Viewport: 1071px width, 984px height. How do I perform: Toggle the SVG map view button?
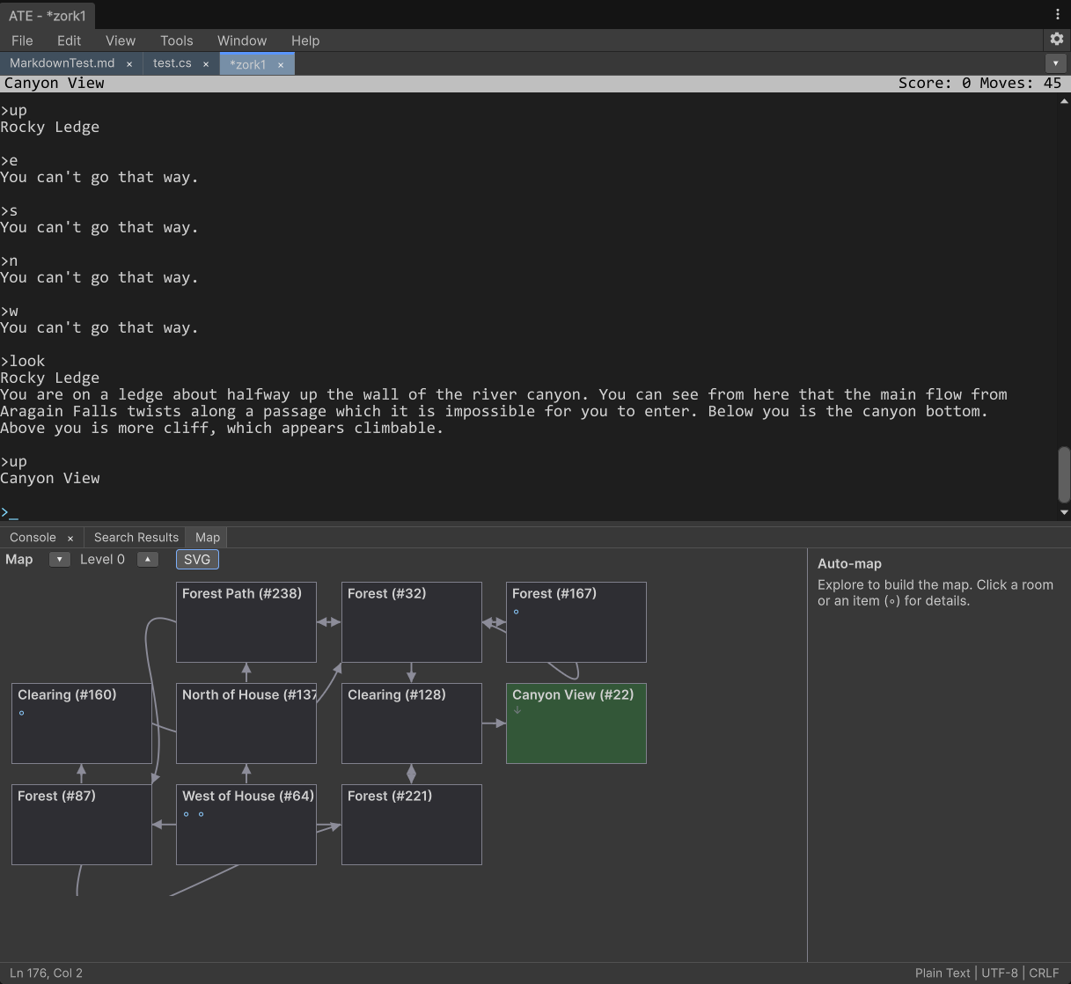pyautogui.click(x=197, y=559)
